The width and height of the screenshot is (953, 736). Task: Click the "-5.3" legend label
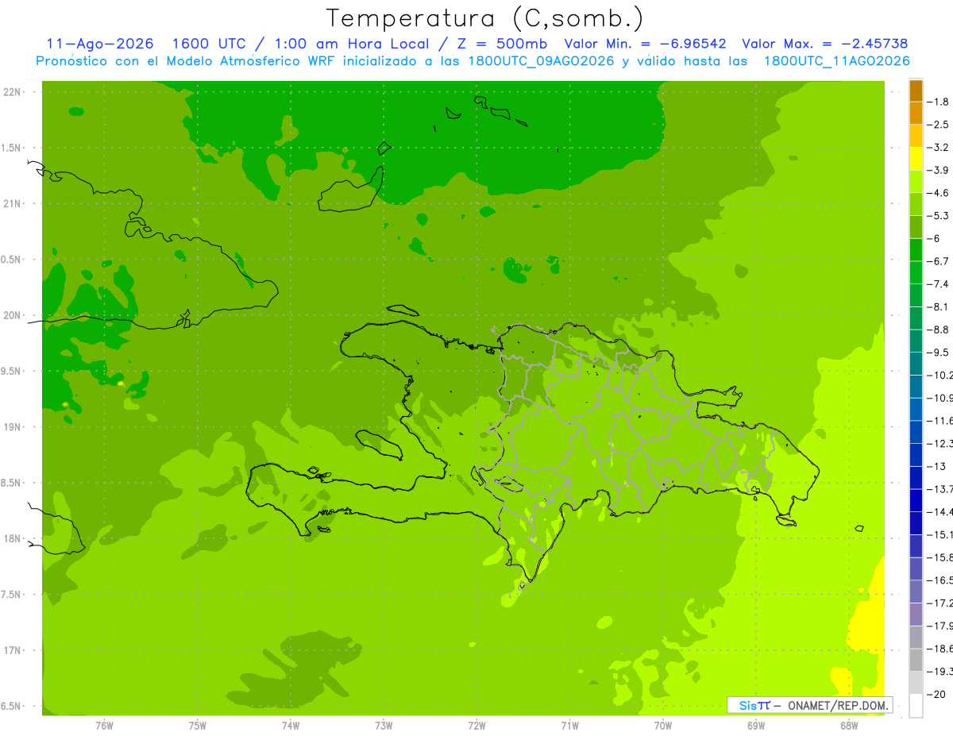click(939, 215)
